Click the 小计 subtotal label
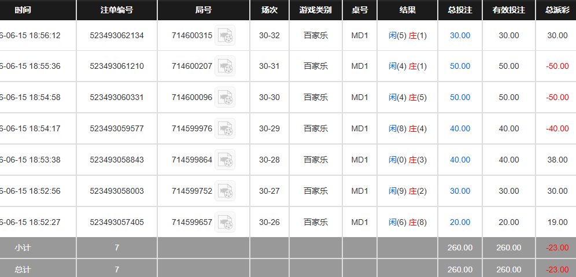This screenshot has height=277, width=576. tap(23, 248)
